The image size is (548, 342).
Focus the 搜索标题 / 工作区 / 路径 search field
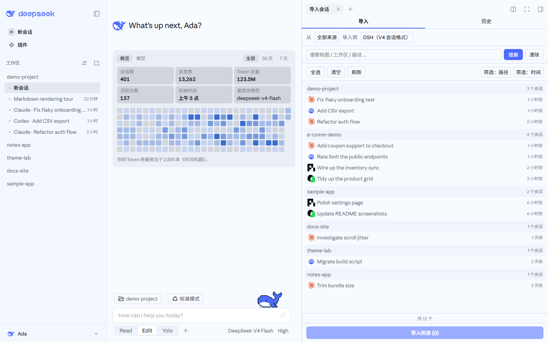pyautogui.click(x=404, y=55)
